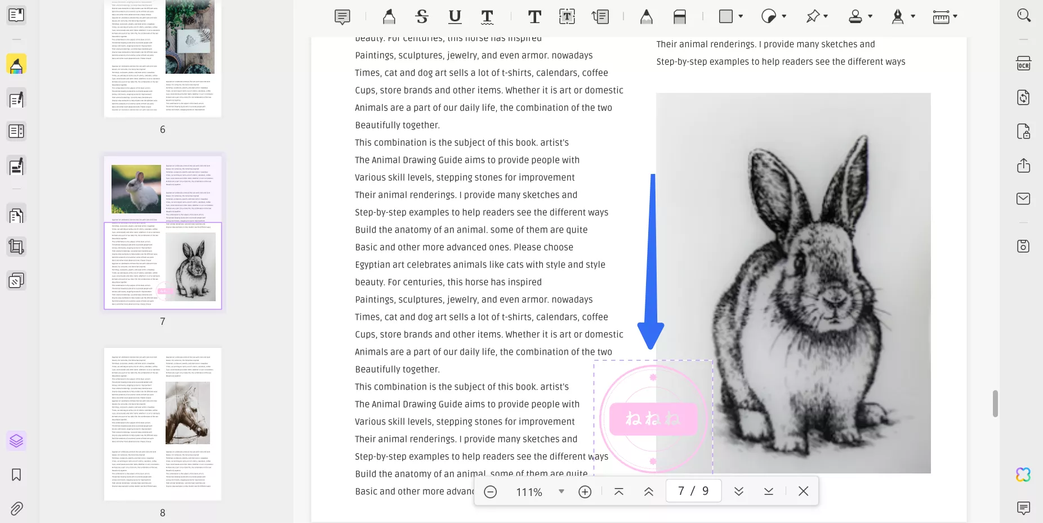Select the Underline tool
The image size is (1043, 523).
point(454,17)
